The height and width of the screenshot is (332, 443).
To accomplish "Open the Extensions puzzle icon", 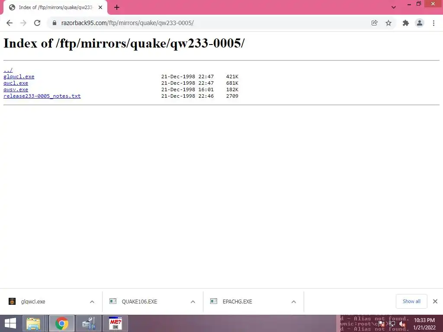I will click(x=406, y=23).
